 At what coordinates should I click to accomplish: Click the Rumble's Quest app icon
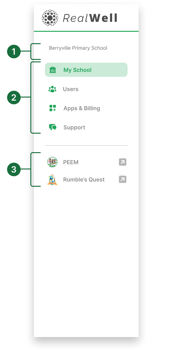tap(52, 179)
